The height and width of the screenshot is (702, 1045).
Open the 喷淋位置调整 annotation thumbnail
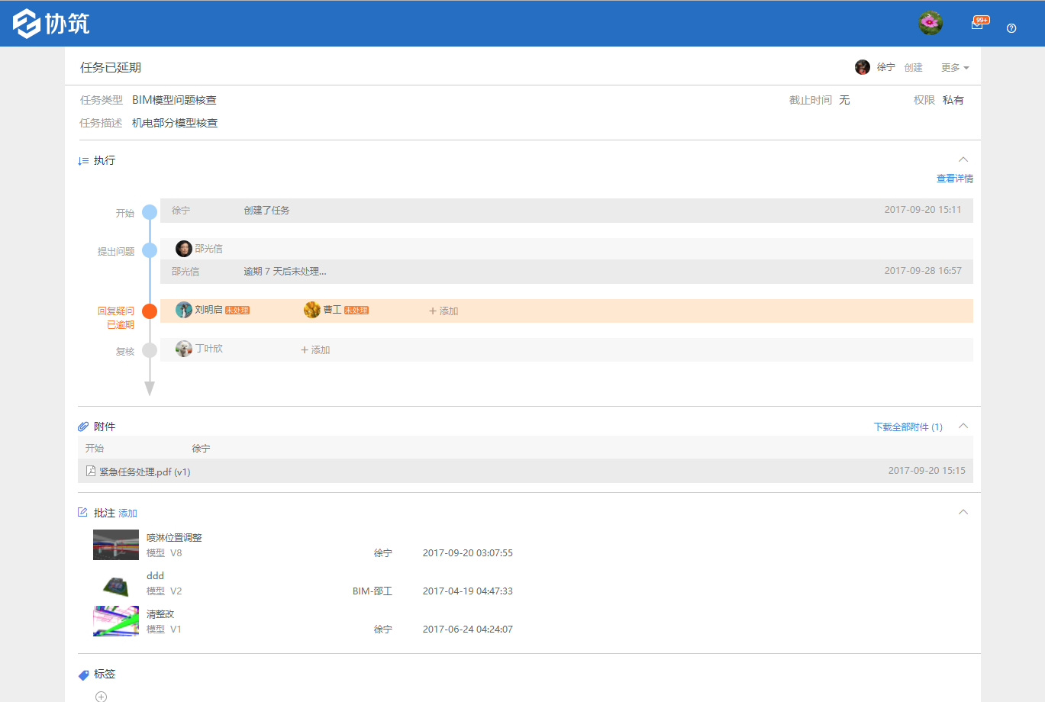(x=116, y=545)
